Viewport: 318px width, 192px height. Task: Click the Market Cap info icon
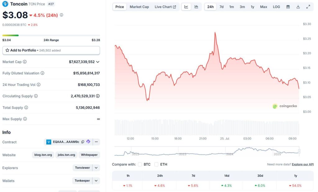pyautogui.click(x=25, y=62)
